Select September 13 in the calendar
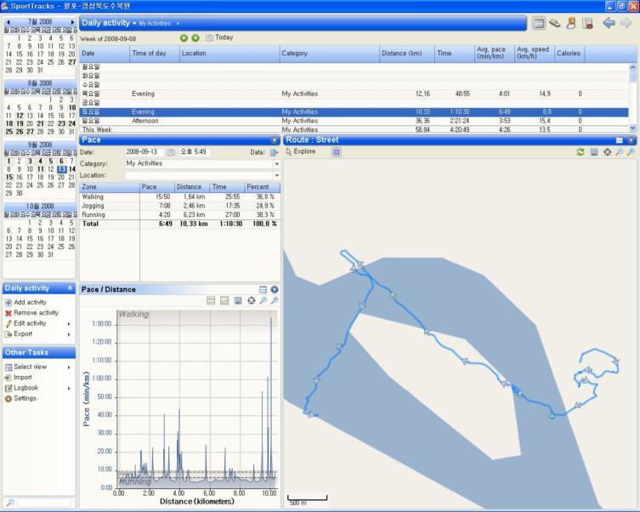Image resolution: width=640 pixels, height=512 pixels. (x=61, y=169)
